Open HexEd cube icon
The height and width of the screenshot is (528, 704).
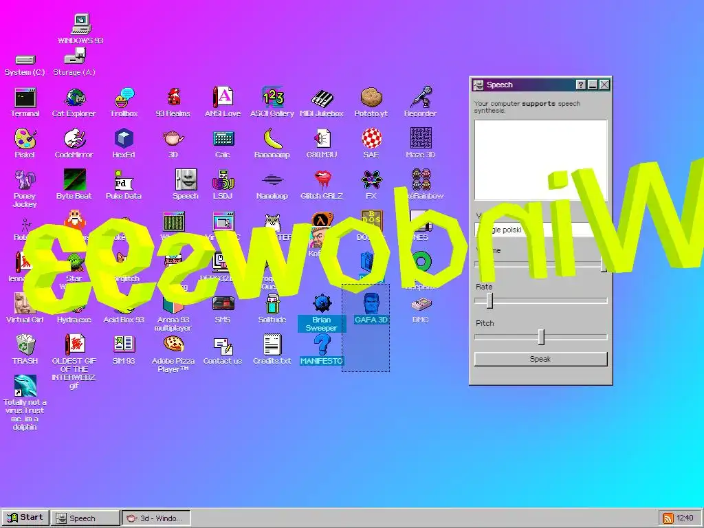click(124, 144)
